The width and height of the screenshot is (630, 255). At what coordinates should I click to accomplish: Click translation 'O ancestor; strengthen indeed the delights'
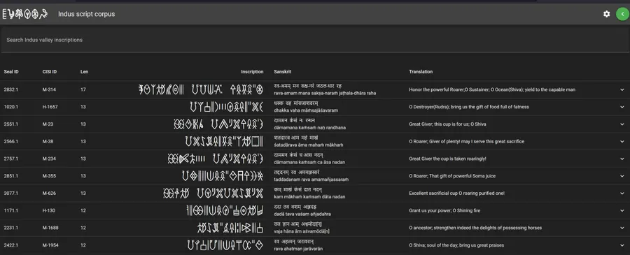[475, 228]
